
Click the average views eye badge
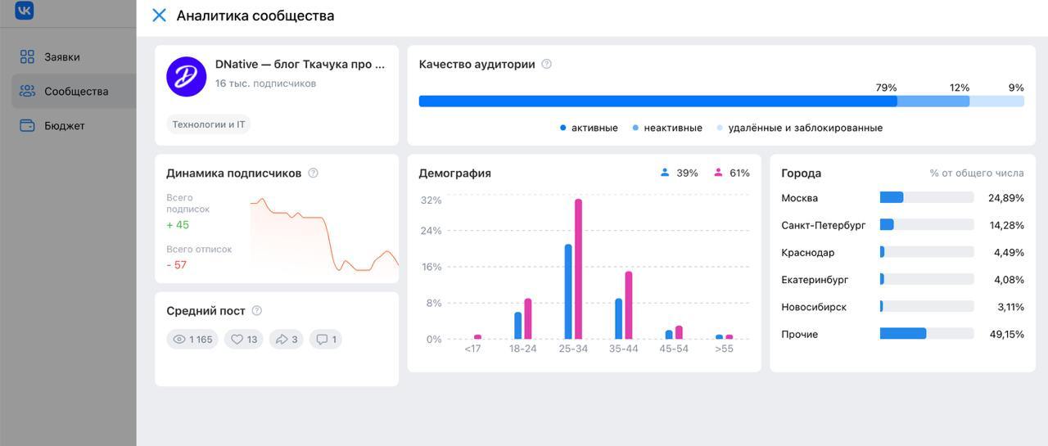192,340
